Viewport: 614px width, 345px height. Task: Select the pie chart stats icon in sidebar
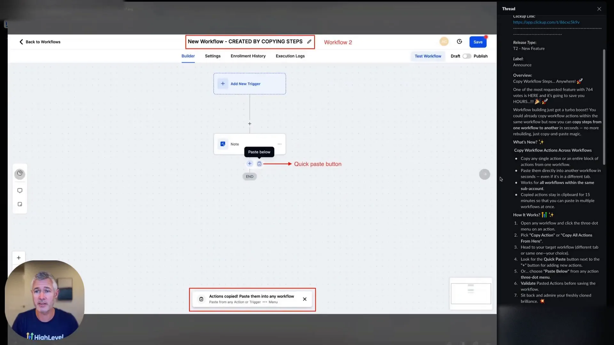[x=20, y=174]
